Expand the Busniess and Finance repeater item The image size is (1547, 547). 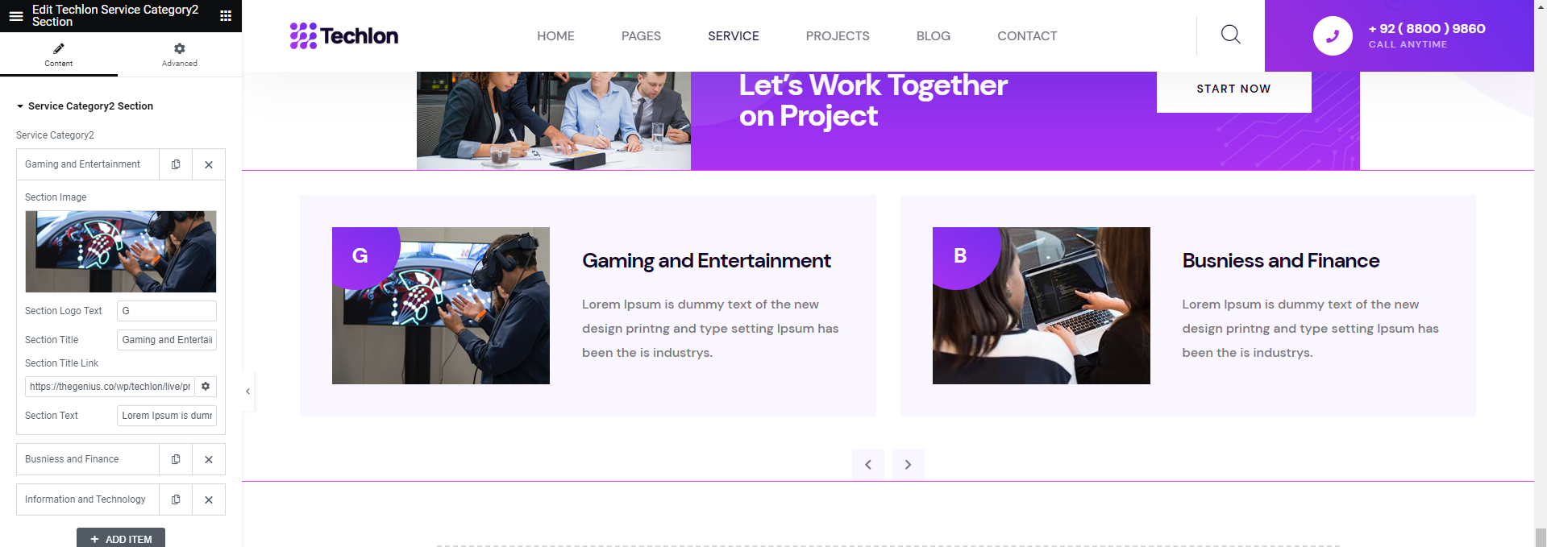tap(88, 459)
